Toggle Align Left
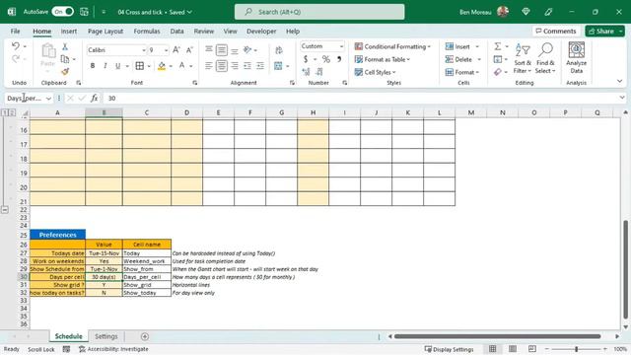Viewport: 631px width, 355px height. 208,66
